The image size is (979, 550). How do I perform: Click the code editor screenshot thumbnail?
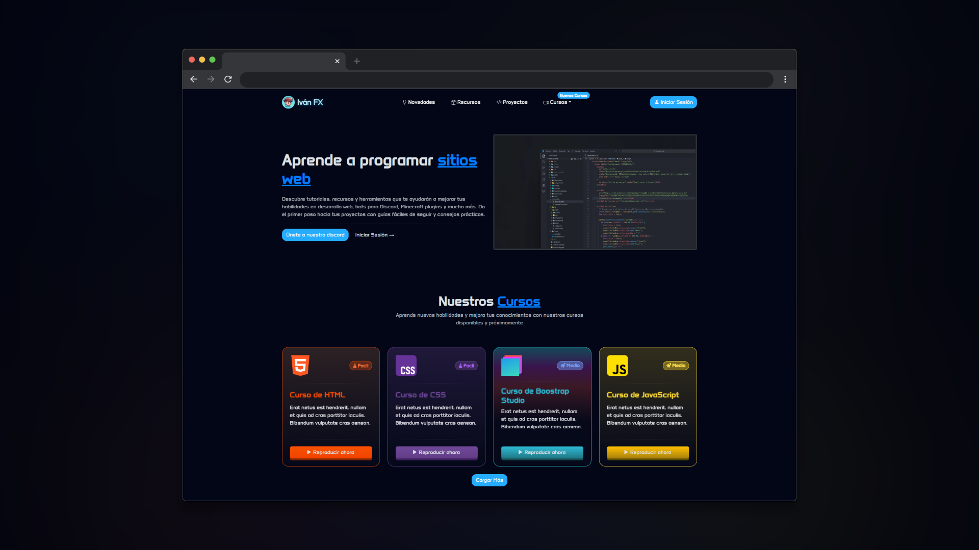click(x=595, y=192)
